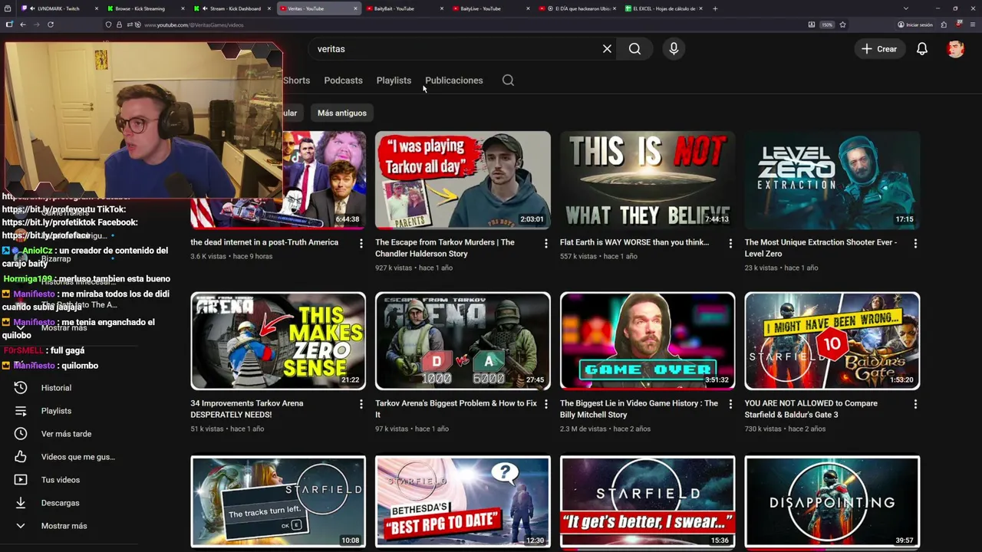The height and width of the screenshot is (552, 982).
Task: Open 'Ver más tarde' in sidebar
Action: [66, 434]
